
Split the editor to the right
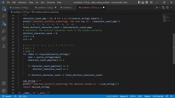167,7
